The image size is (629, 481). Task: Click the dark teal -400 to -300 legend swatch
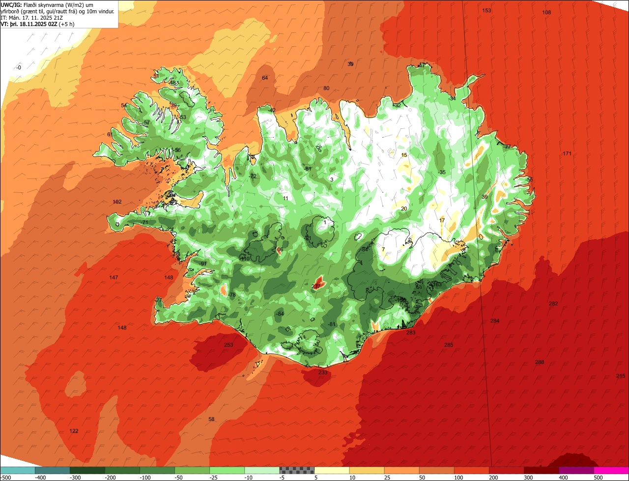tap(53, 470)
